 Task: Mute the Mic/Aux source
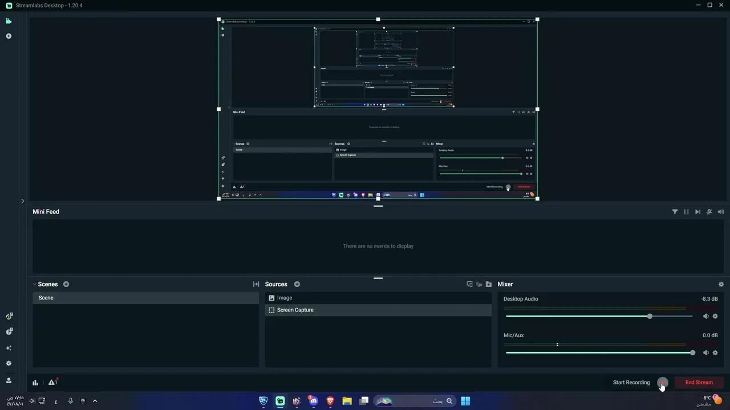pos(705,352)
